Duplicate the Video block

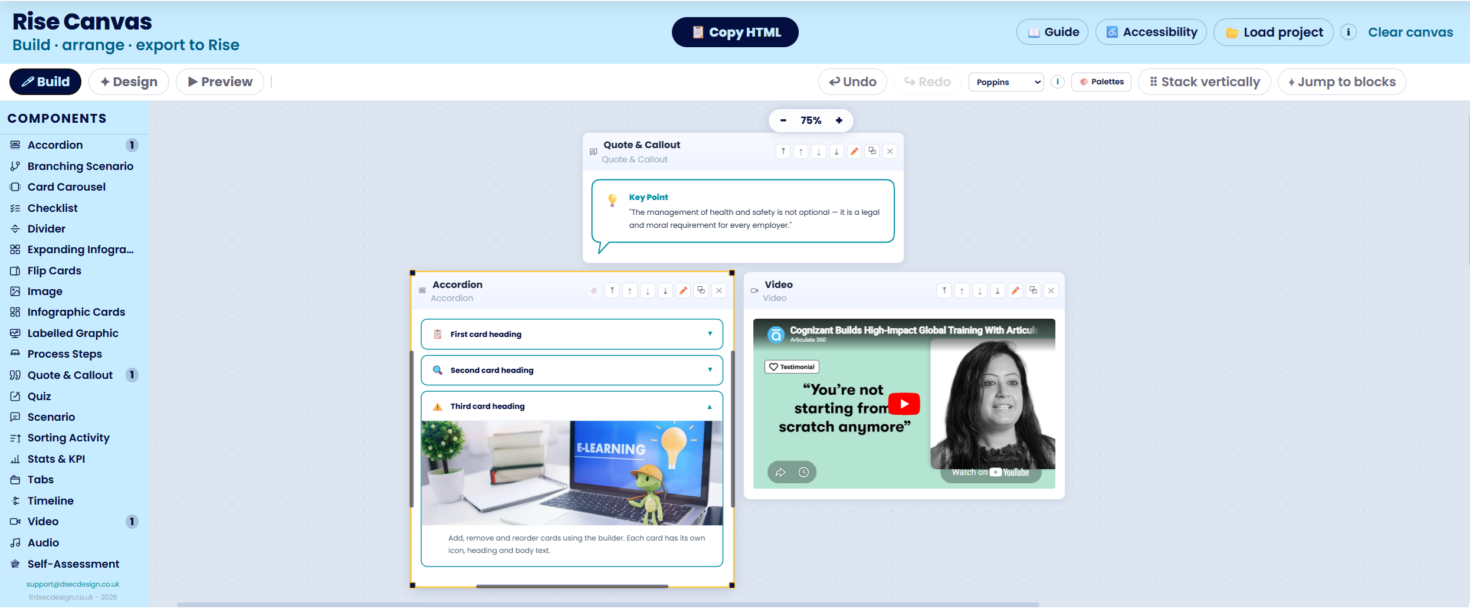[x=1033, y=291]
